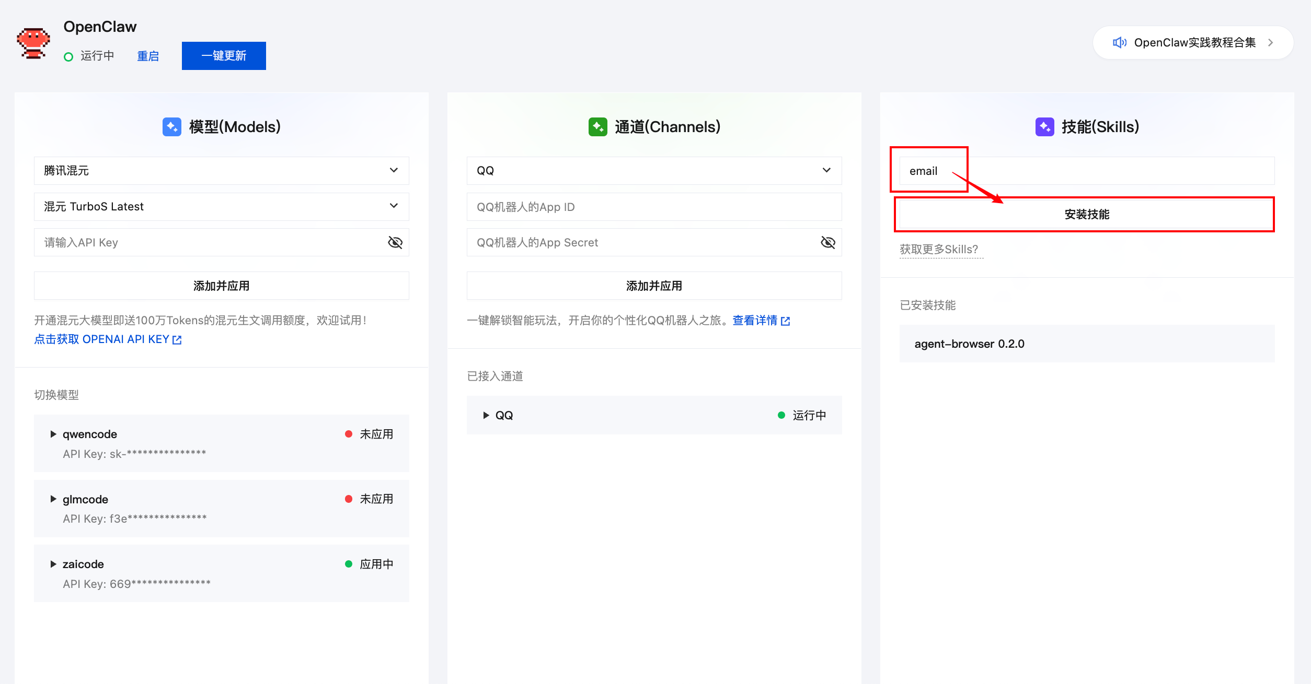Click the sparkle icon beside 模型(Models) heading
The image size is (1311, 684).
tap(171, 126)
